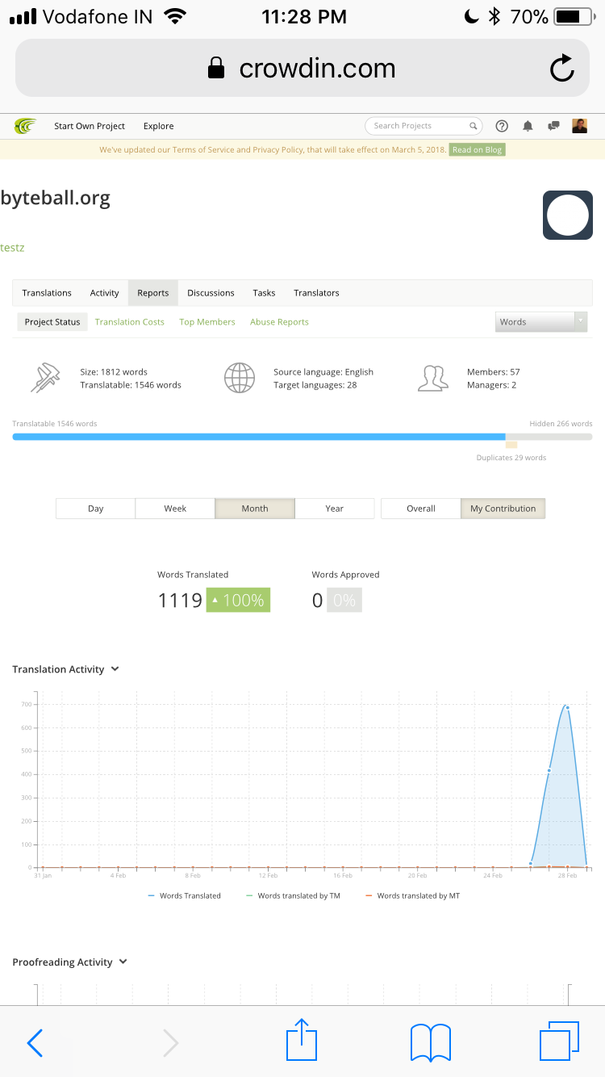Open the Words unit dropdown
Image resolution: width=605 pixels, height=1077 pixels.
[541, 322]
